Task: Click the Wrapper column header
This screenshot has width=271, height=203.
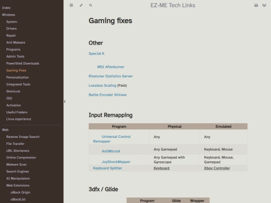Action: click(197, 201)
